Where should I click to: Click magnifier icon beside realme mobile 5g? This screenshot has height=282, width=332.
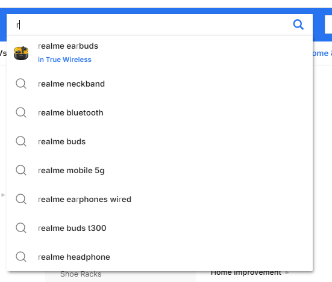(x=21, y=170)
